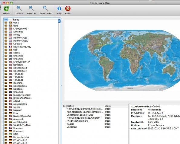
Task: Click the German flag beside RememberJobs
Action: click(x=11, y=137)
